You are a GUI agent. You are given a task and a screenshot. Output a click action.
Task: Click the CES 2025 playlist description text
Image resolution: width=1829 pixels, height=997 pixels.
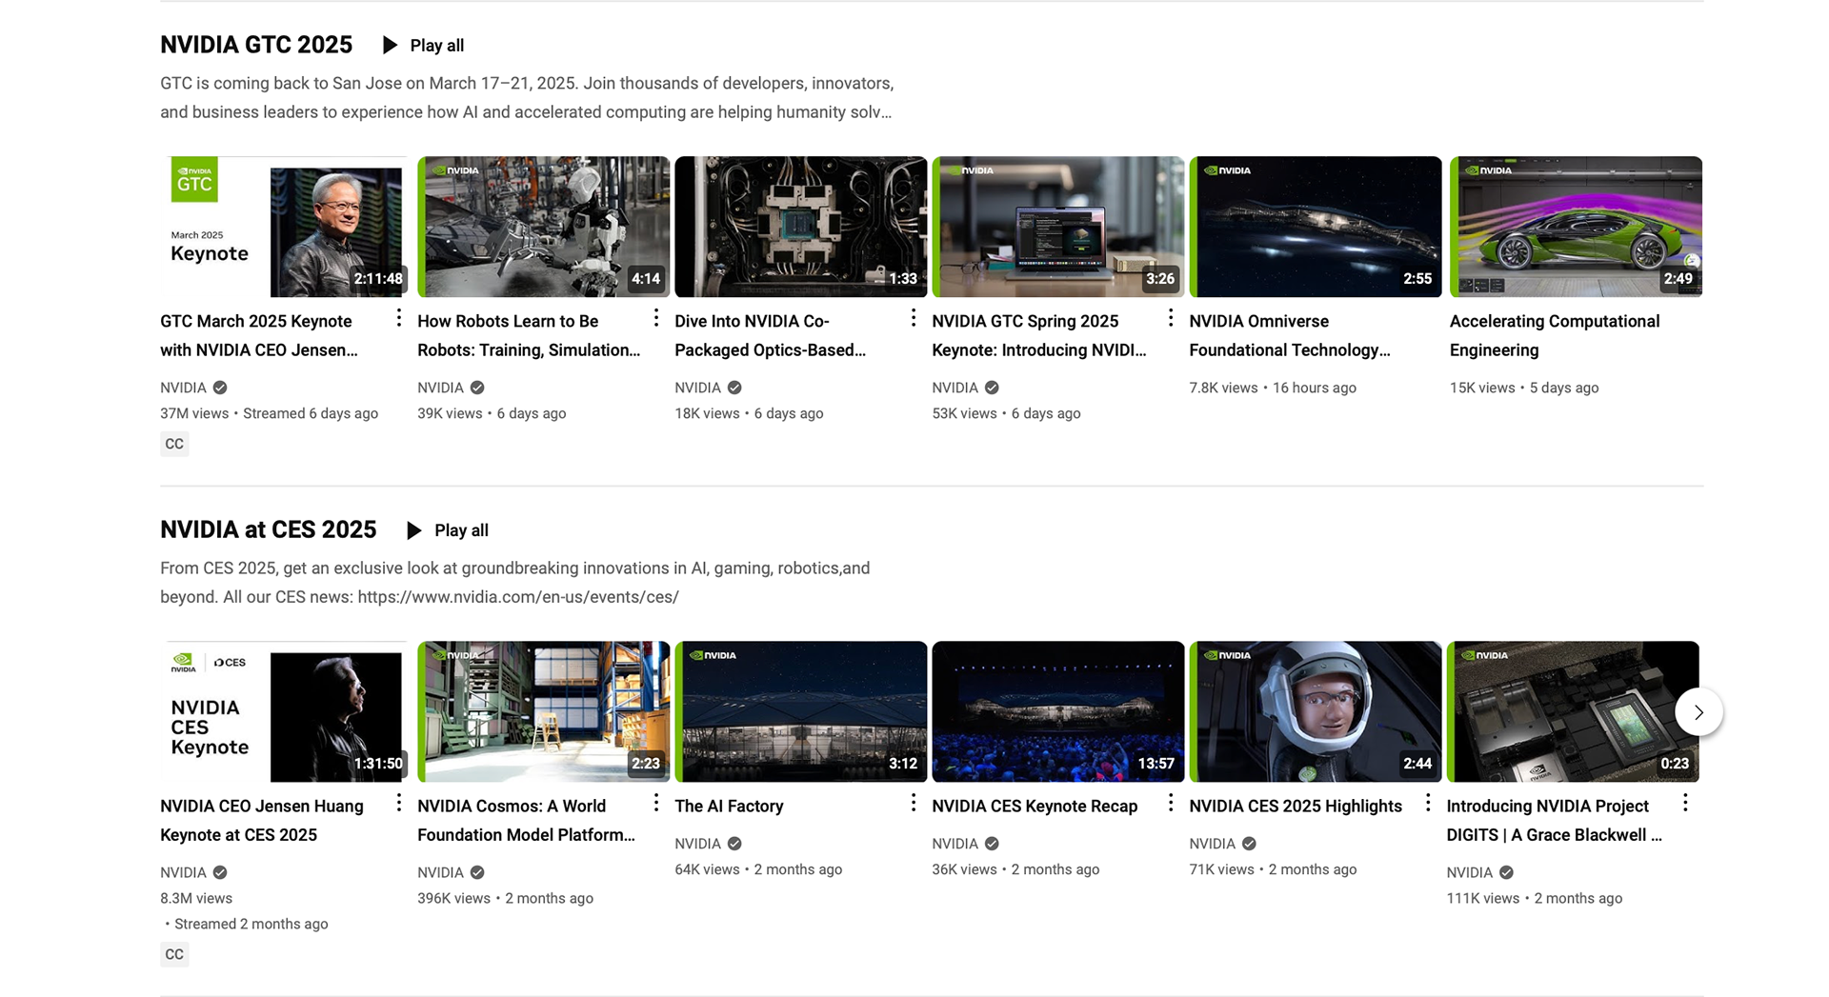click(515, 582)
